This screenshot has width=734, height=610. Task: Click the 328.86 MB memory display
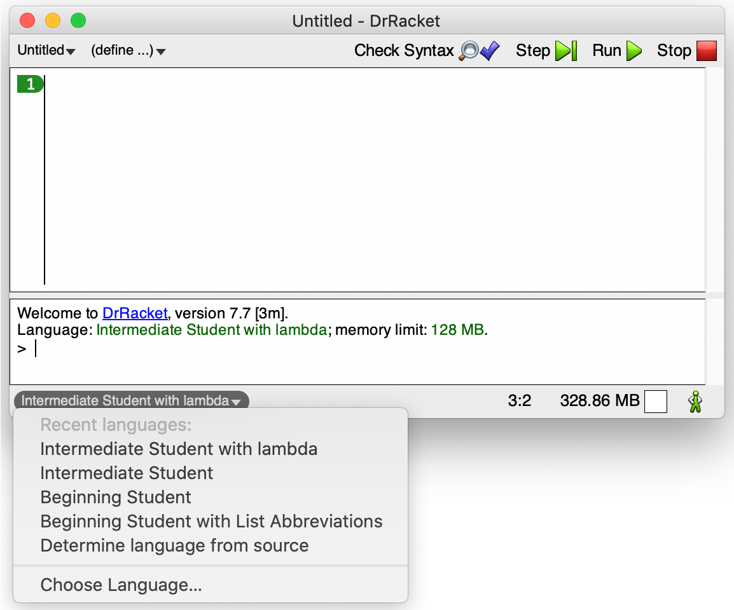click(x=598, y=400)
